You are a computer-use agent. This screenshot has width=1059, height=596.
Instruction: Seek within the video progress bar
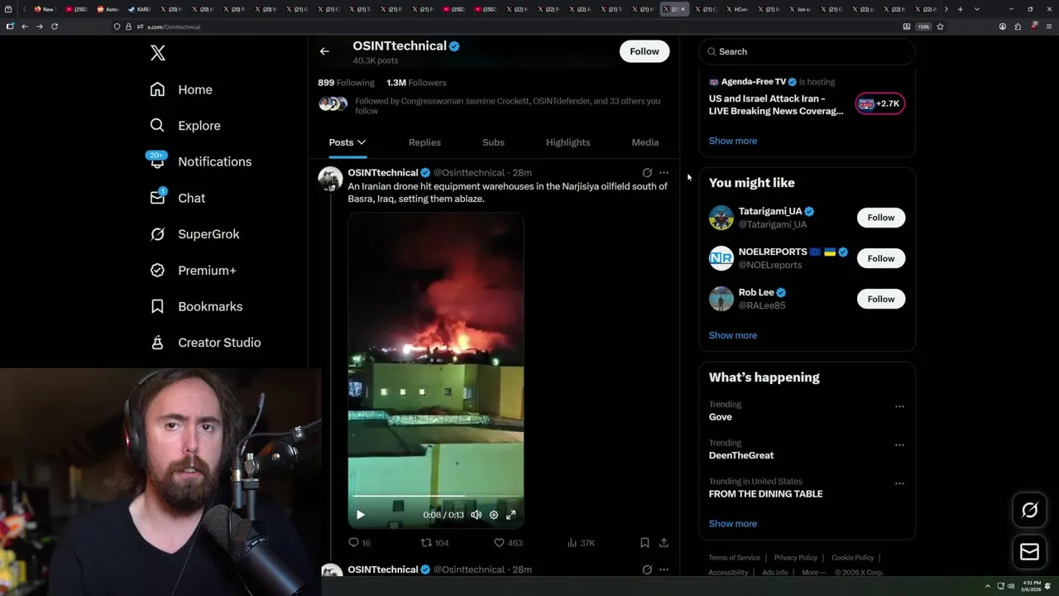point(436,496)
